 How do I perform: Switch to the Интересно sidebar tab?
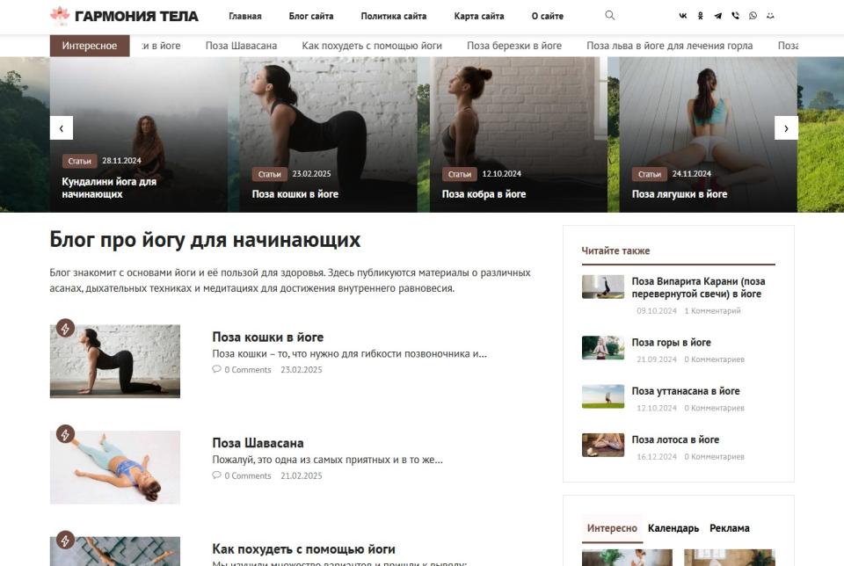(612, 528)
